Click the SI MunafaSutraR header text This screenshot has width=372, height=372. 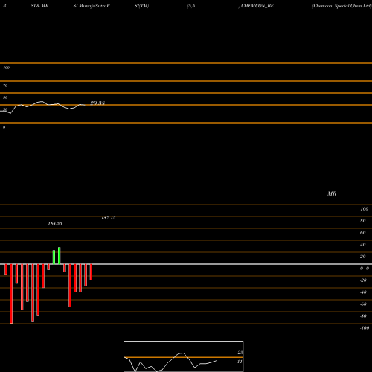pos(92,6)
